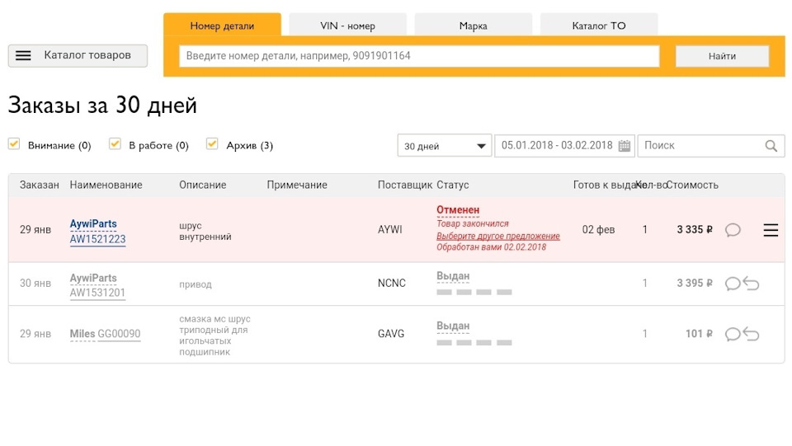Open the "Каталог товаров" menu
Viewport: 792px width, 446px height.
(78, 55)
